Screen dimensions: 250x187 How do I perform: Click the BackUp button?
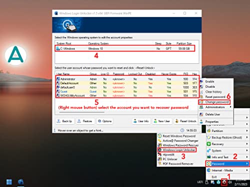[64, 121]
